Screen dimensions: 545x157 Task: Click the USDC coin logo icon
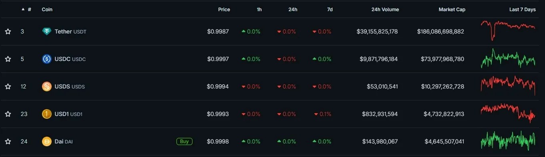coord(47,59)
